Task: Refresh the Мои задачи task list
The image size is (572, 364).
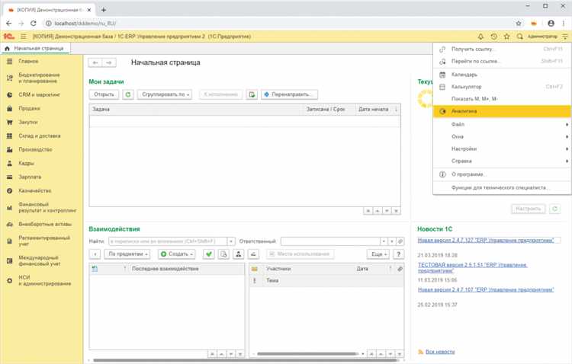Action: [128, 94]
